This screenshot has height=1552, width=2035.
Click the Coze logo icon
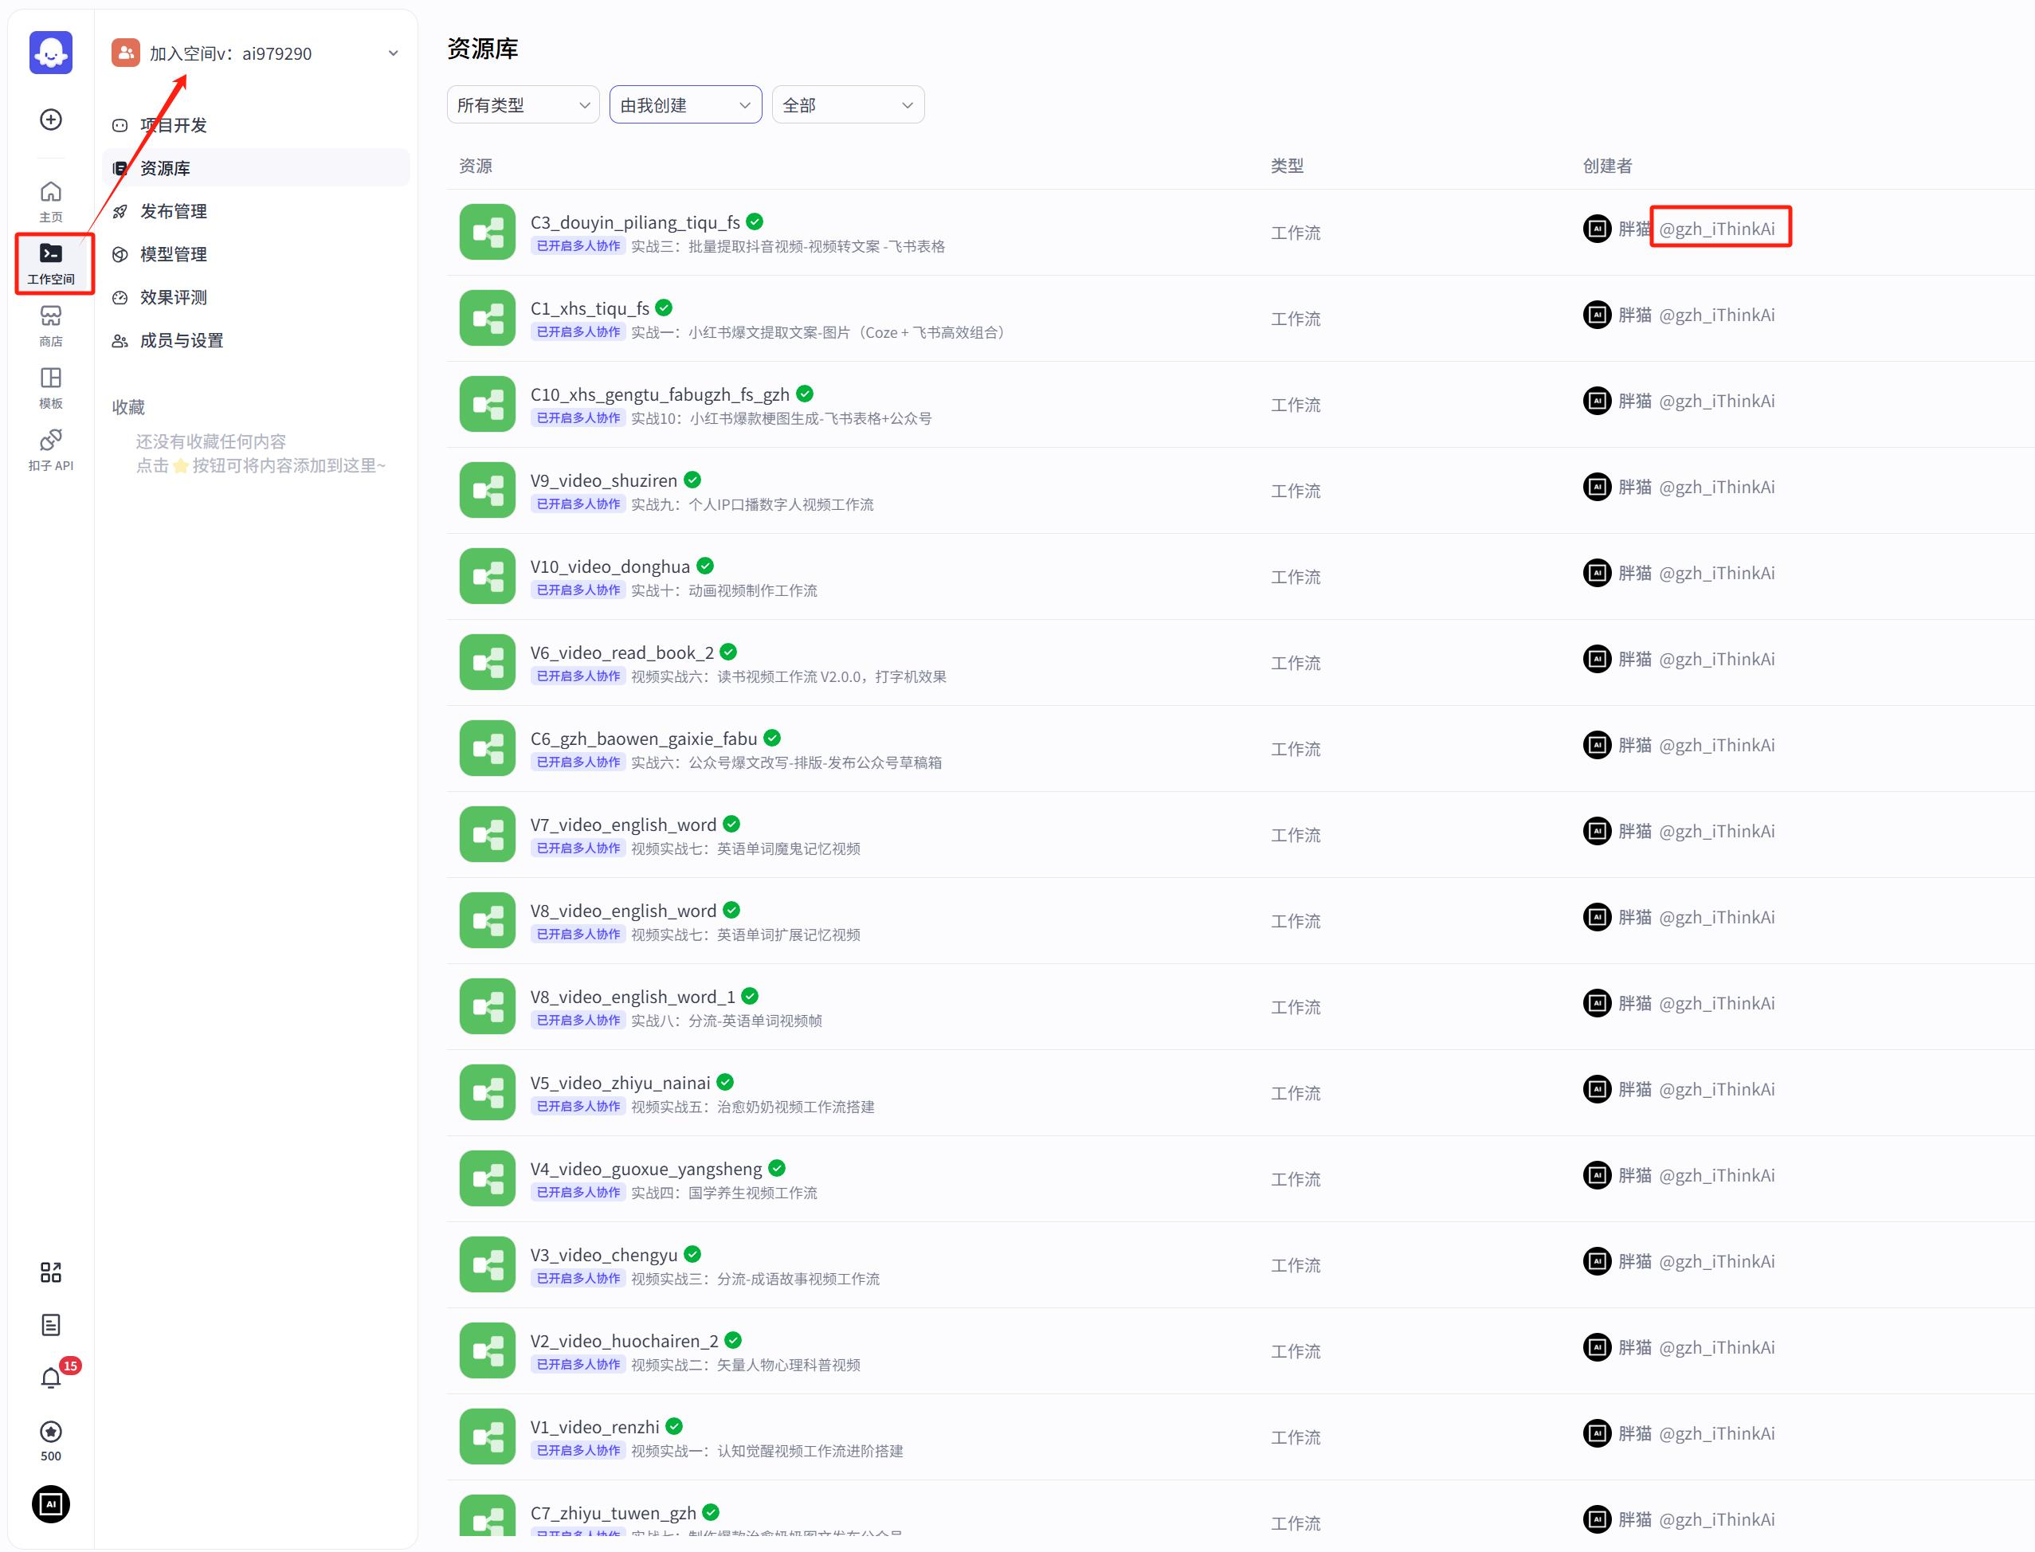coord(51,52)
